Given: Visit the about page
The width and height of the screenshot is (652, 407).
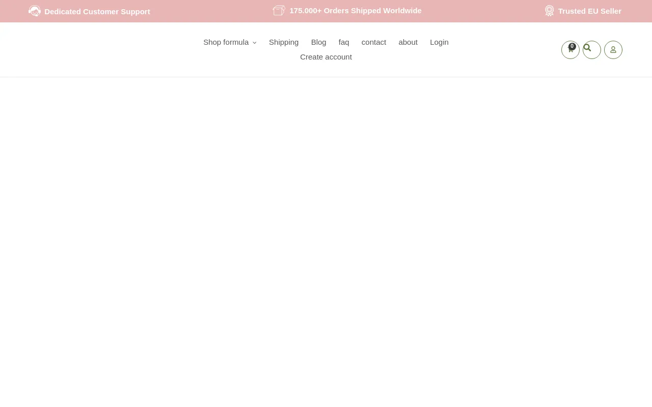Looking at the screenshot, I should tap(408, 42).
